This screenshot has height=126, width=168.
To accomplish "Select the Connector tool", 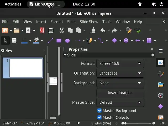I will 101,40.
